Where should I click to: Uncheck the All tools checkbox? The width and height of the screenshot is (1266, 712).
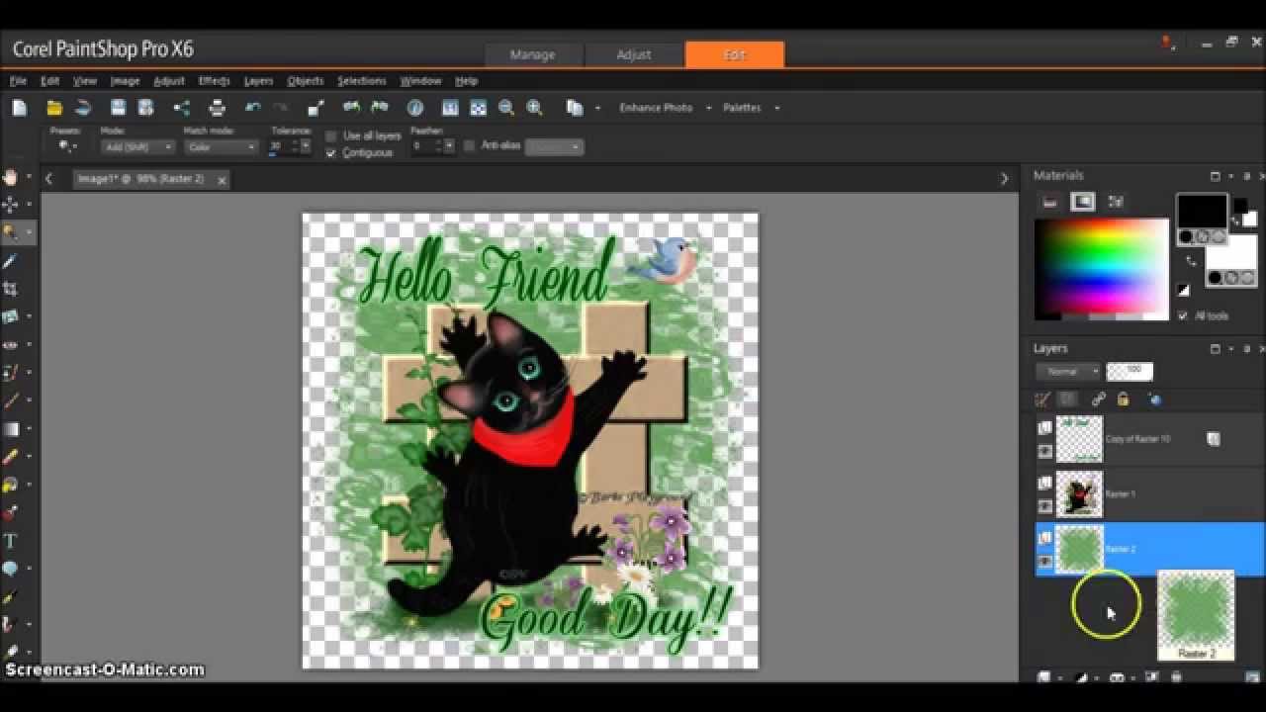pos(1183,315)
